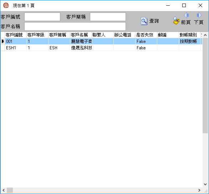Select the ESH1 customer row

[101, 48]
